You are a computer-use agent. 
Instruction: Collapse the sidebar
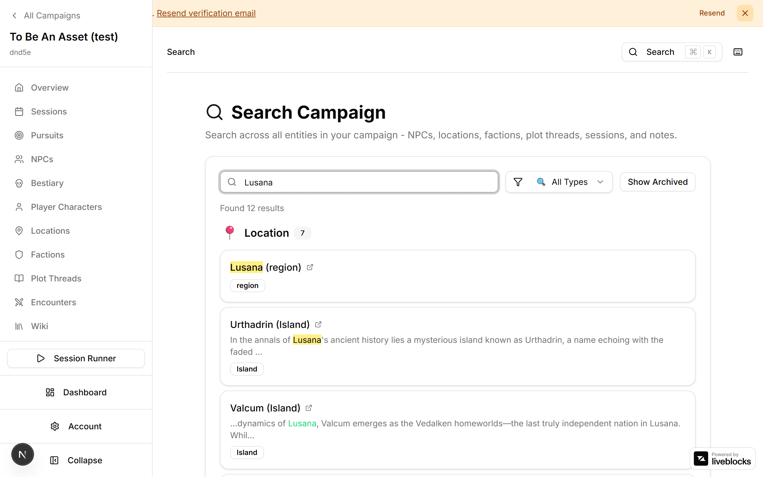tap(76, 460)
